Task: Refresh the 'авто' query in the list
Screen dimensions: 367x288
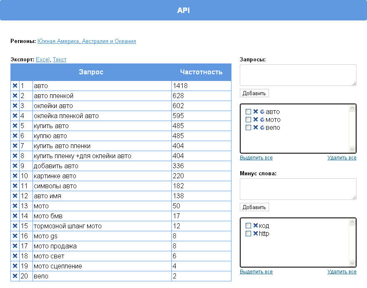Action: [x=262, y=112]
